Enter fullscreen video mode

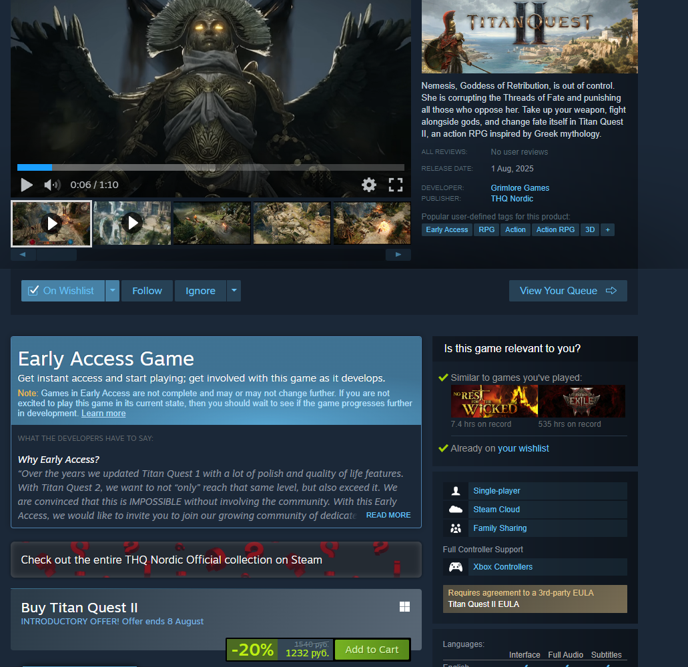395,185
